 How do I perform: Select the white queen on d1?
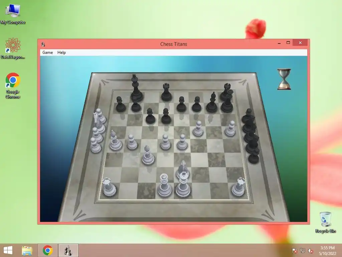pos(164,186)
